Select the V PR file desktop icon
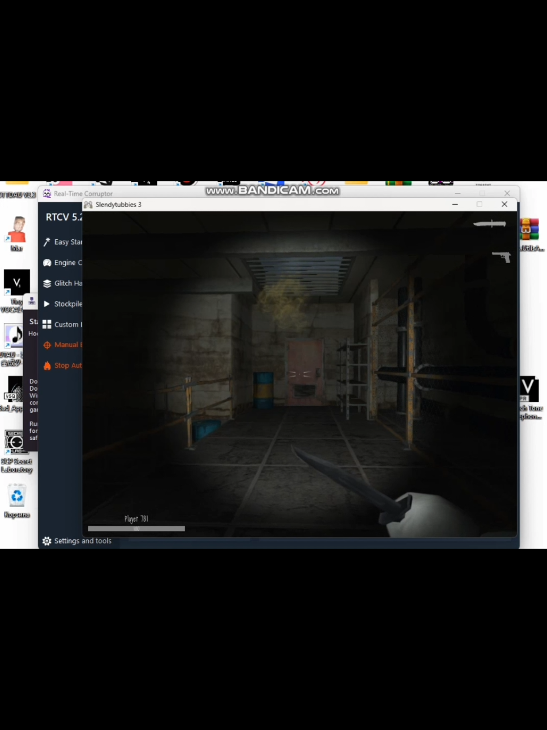 [529, 399]
